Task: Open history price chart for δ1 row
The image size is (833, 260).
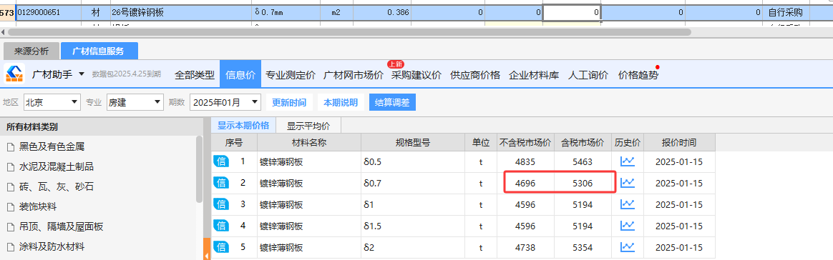Action: (x=628, y=204)
